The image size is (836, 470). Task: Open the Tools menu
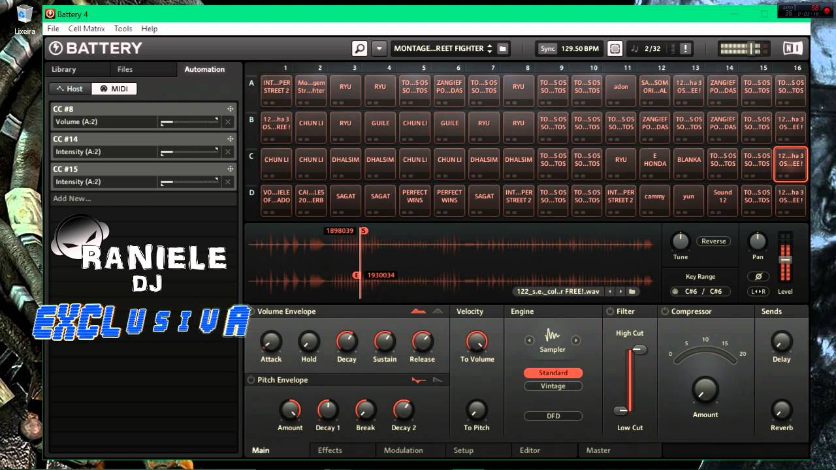[x=123, y=29]
